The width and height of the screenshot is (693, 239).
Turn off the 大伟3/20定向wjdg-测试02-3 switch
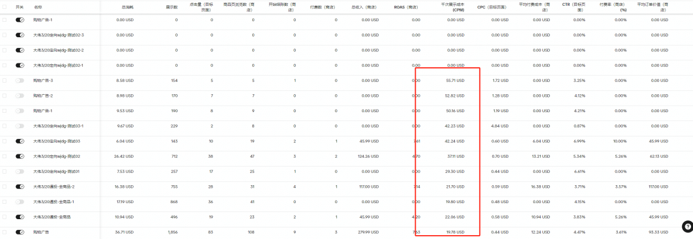[20, 35]
